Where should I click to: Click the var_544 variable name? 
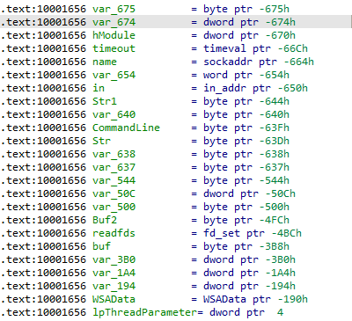[x=114, y=180]
